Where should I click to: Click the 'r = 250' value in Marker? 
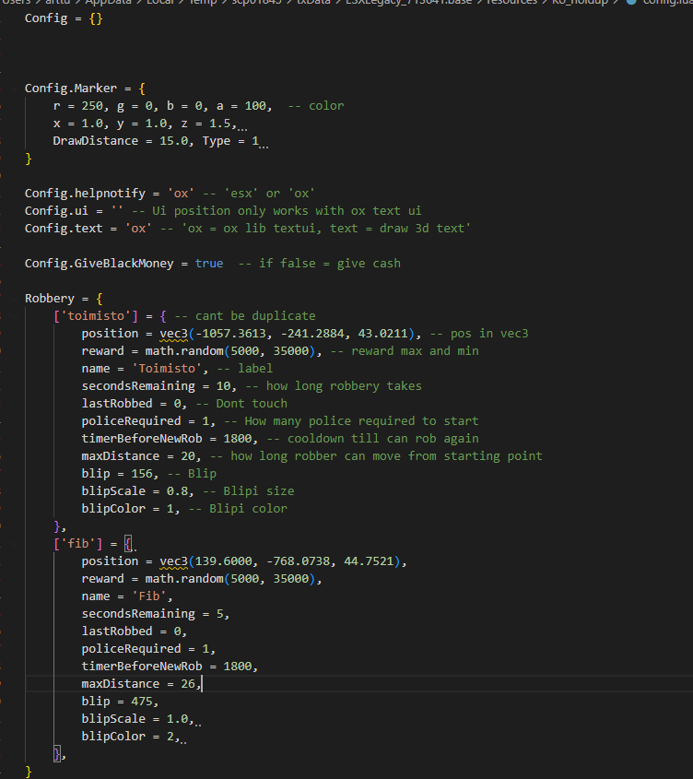78,106
